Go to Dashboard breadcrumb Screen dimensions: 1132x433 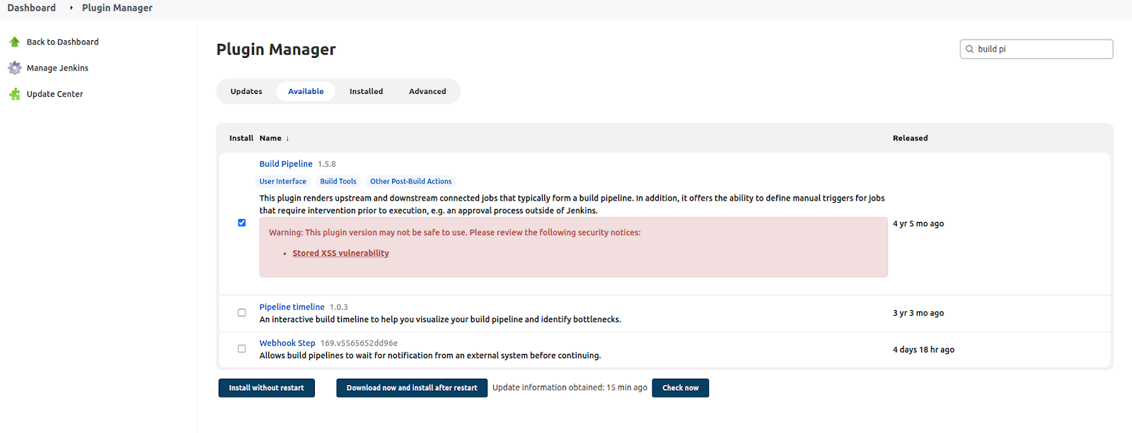click(x=32, y=8)
